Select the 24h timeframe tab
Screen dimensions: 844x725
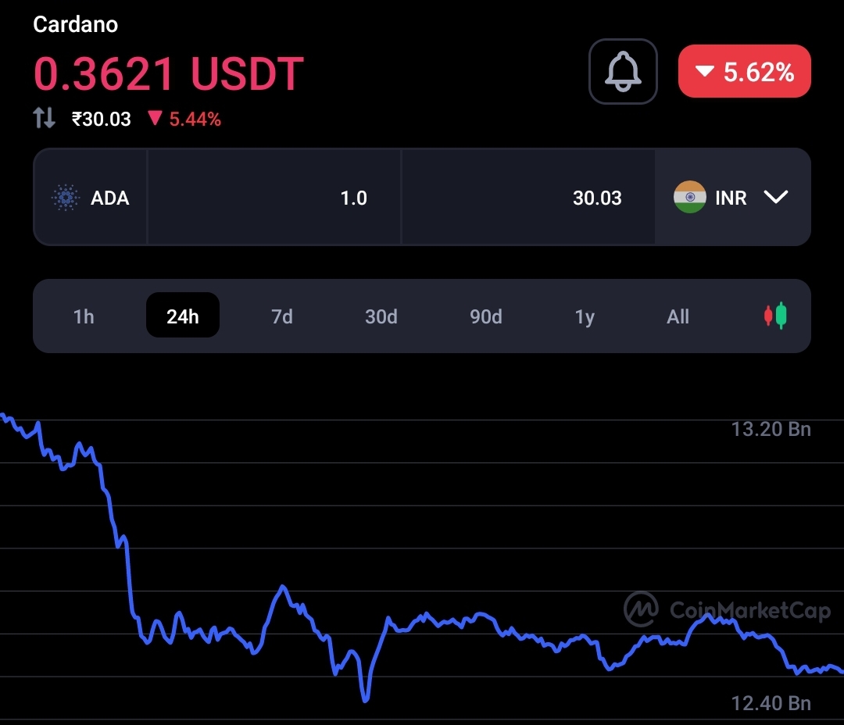click(x=182, y=316)
